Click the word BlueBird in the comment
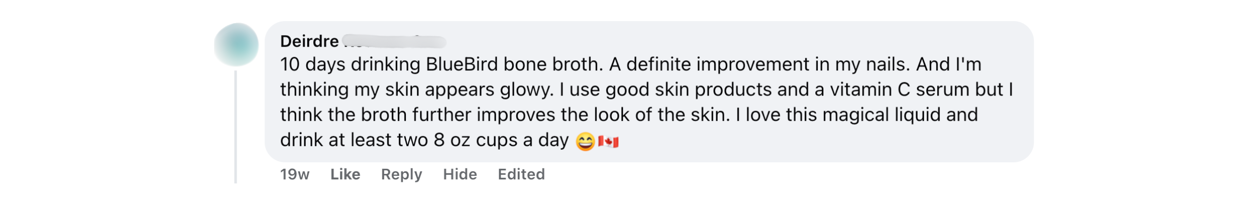 [x=462, y=64]
